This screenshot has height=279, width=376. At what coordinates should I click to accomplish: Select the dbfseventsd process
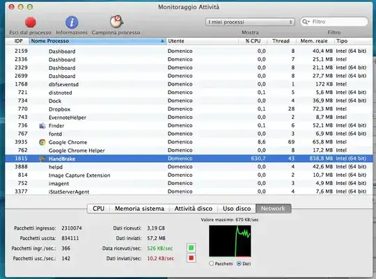point(63,84)
